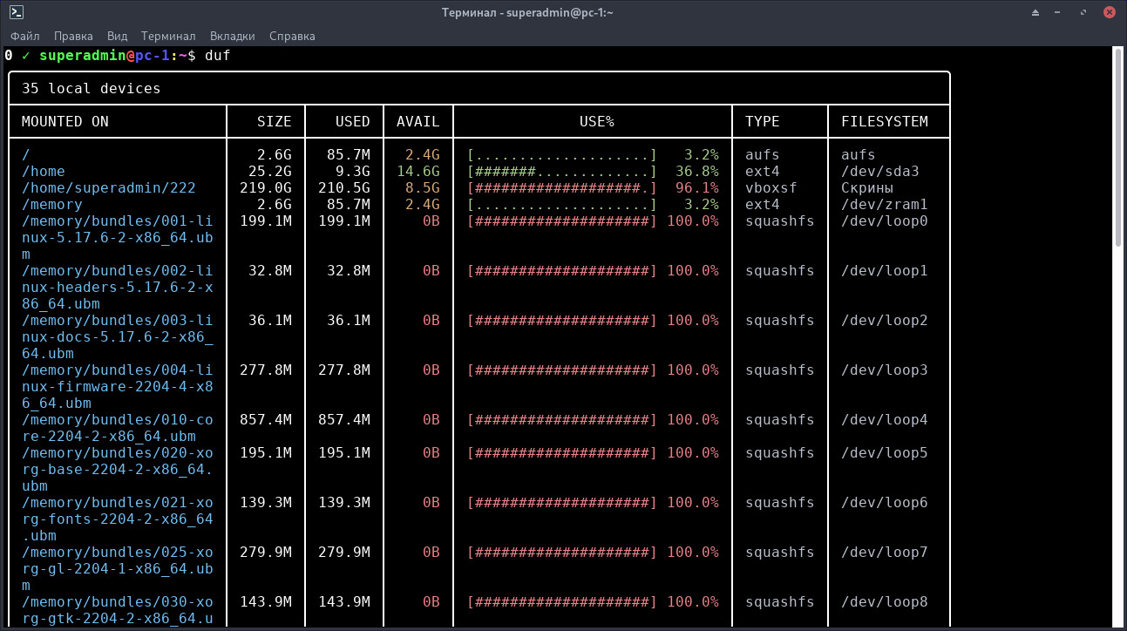Click the 001-linux-5.17.6 bundle path
The image size is (1127, 631).
[118, 237]
